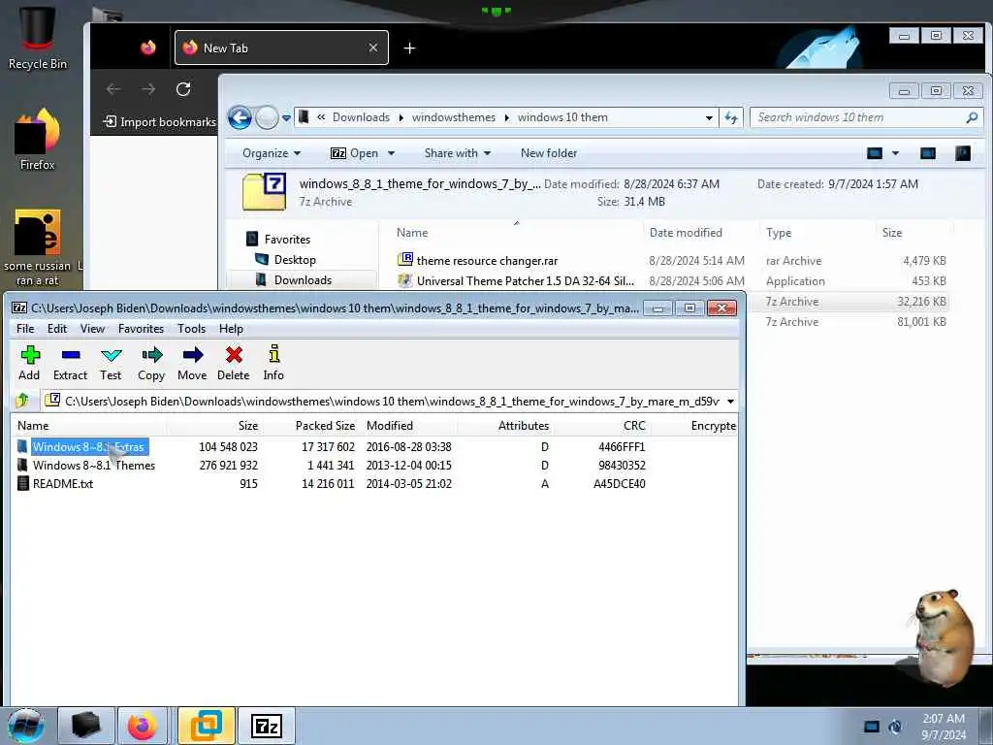Click the Firefox taskbar icon
This screenshot has width=993, height=745.
click(143, 726)
